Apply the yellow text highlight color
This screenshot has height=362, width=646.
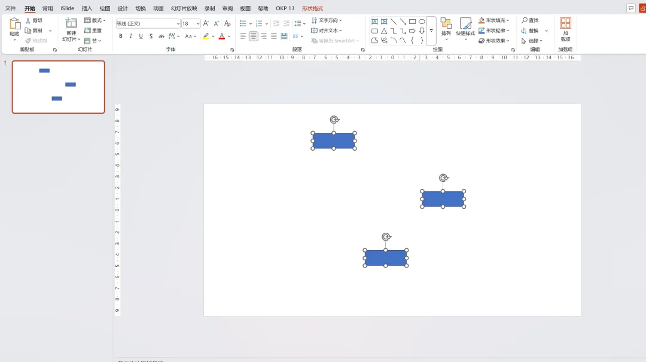[206, 36]
